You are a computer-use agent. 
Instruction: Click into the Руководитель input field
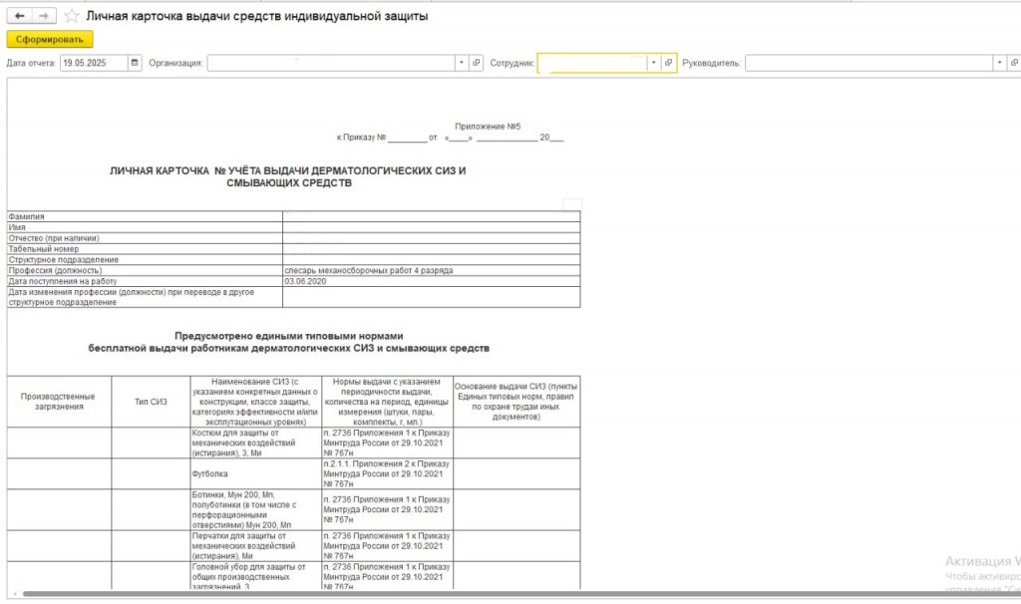(x=869, y=63)
